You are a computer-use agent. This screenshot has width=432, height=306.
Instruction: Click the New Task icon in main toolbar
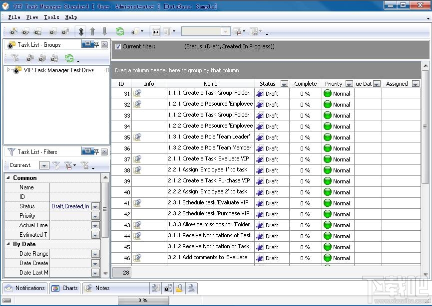13,32
